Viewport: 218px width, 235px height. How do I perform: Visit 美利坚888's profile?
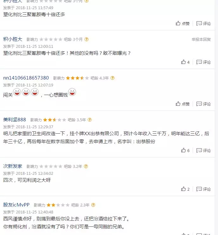tap(15, 120)
